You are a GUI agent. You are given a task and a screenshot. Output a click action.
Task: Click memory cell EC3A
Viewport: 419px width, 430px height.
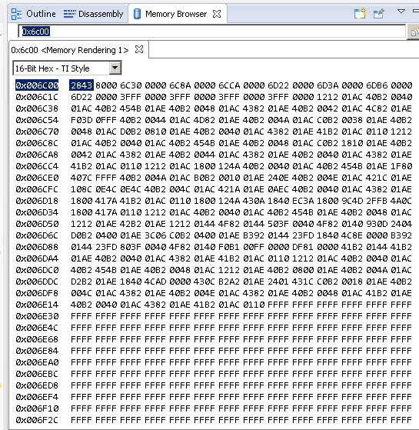click(303, 201)
